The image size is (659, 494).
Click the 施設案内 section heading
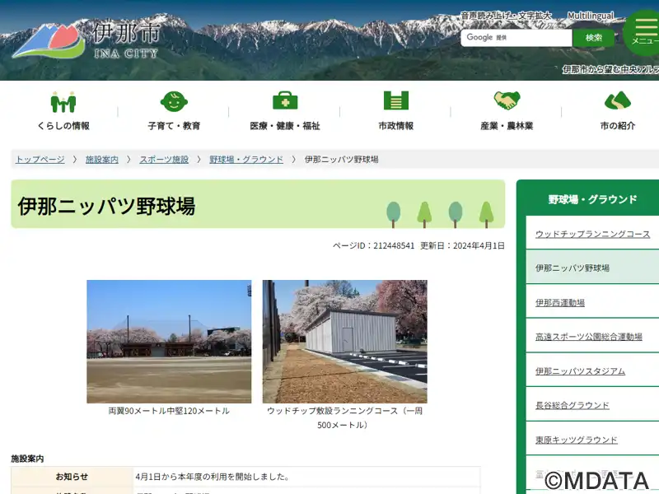point(27,459)
